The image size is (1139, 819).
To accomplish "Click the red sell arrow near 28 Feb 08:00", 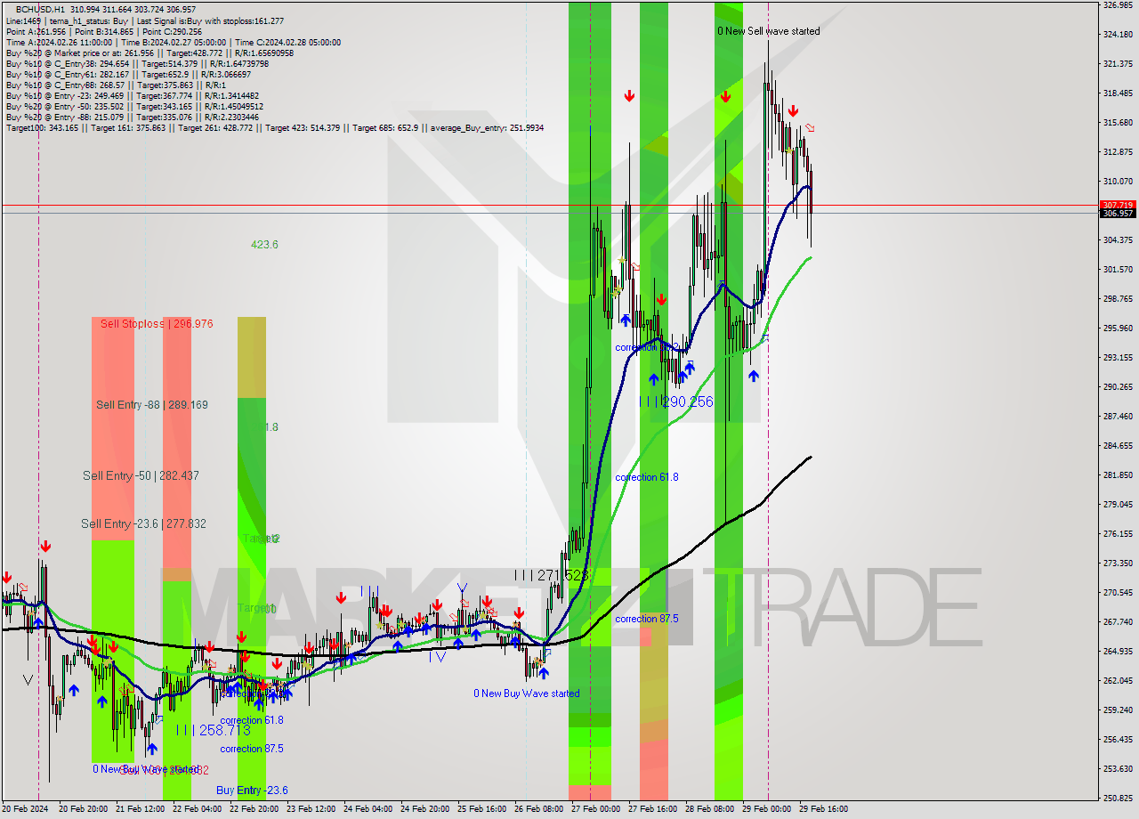I will pyautogui.click(x=726, y=96).
